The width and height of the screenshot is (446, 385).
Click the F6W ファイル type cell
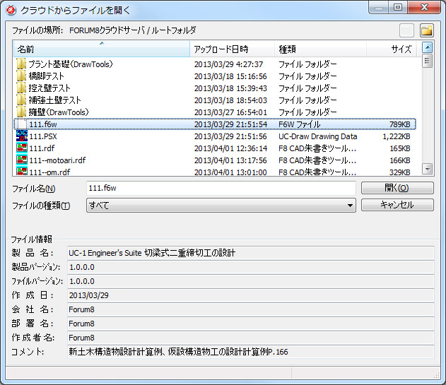click(x=300, y=124)
